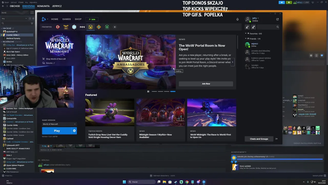This screenshot has width=328, height=185.
Task: Open Steam game settings gear icon
Action: coord(311,55)
